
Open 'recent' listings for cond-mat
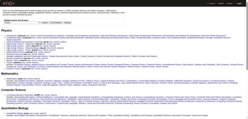pos(39,38)
